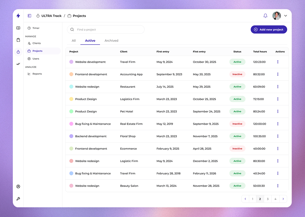Open actions menu for Restaurant row

click(278, 87)
